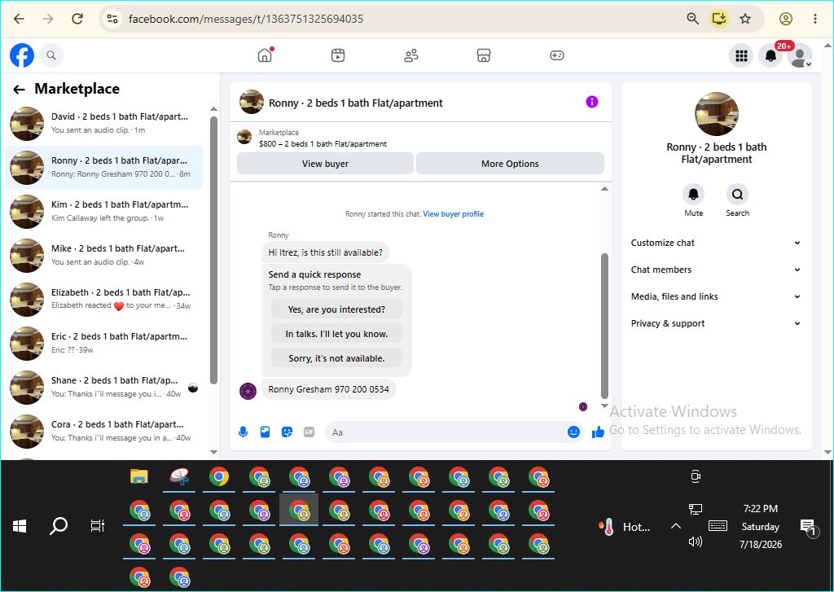Attach a file with the image icon
834x592 pixels.
tap(265, 432)
